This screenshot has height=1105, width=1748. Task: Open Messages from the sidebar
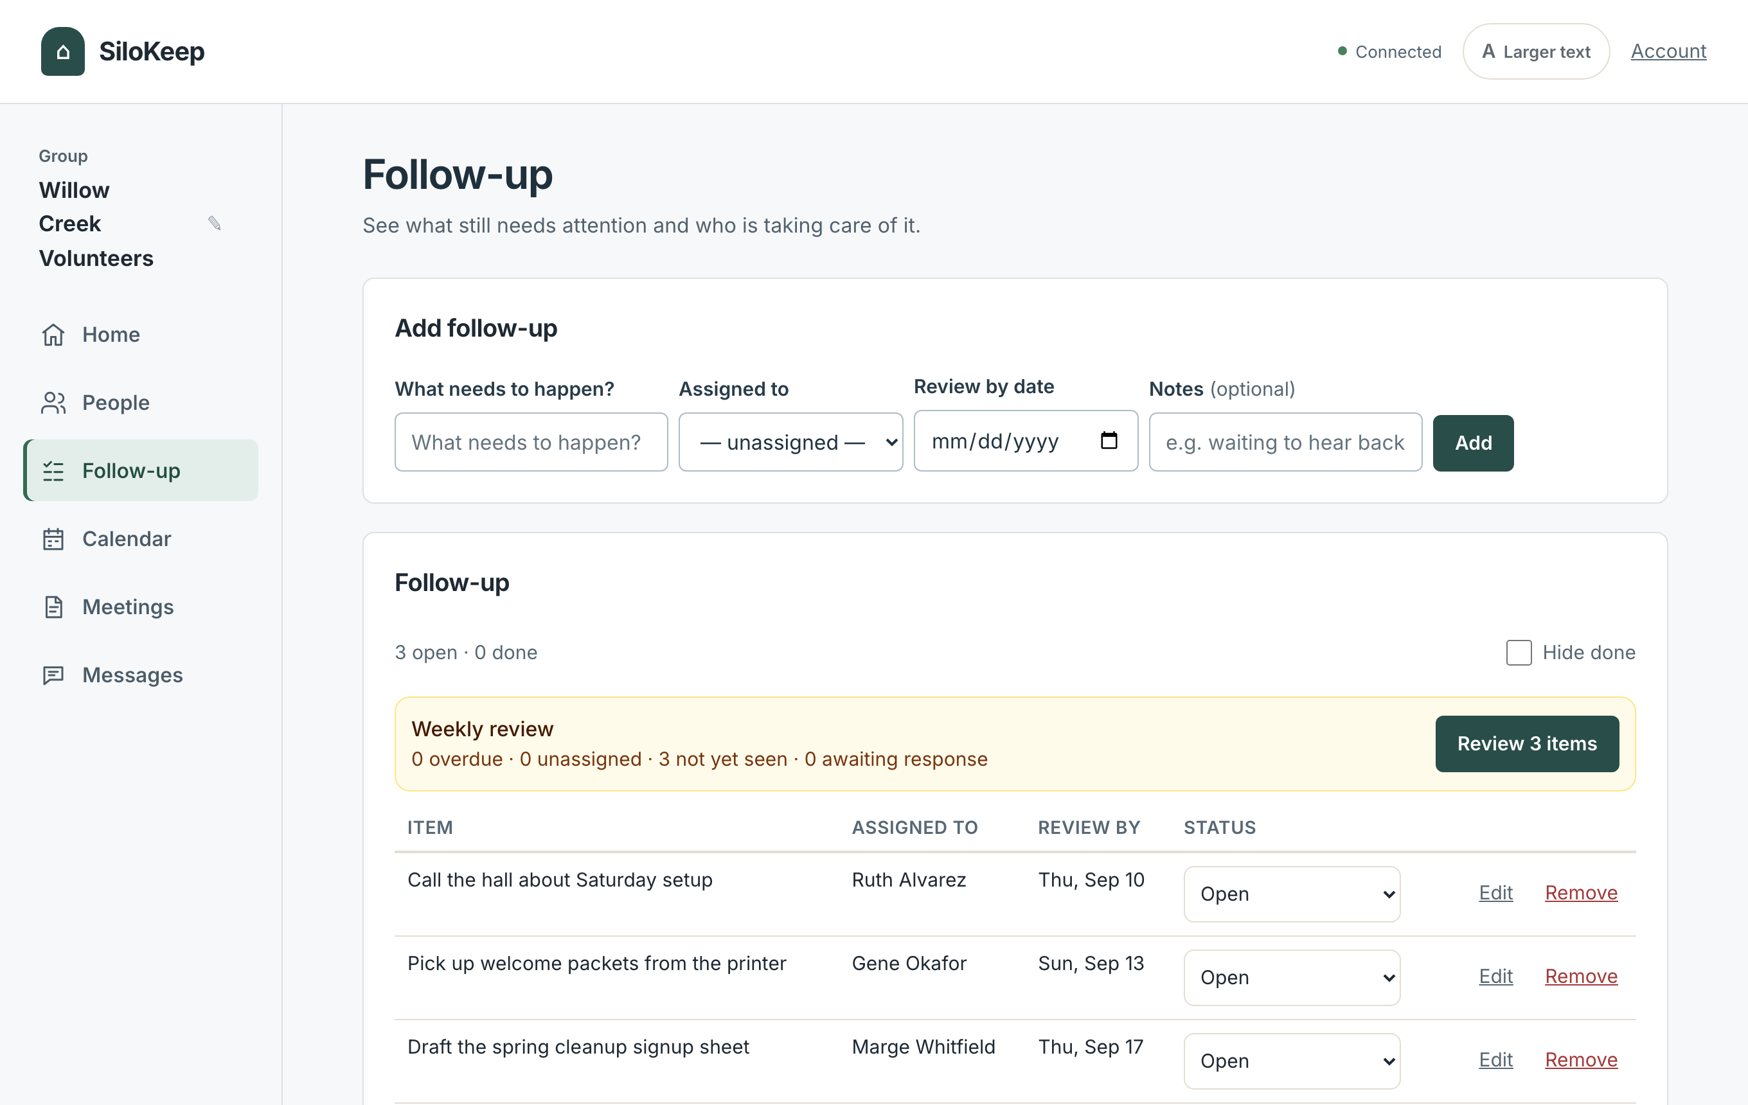(141, 675)
